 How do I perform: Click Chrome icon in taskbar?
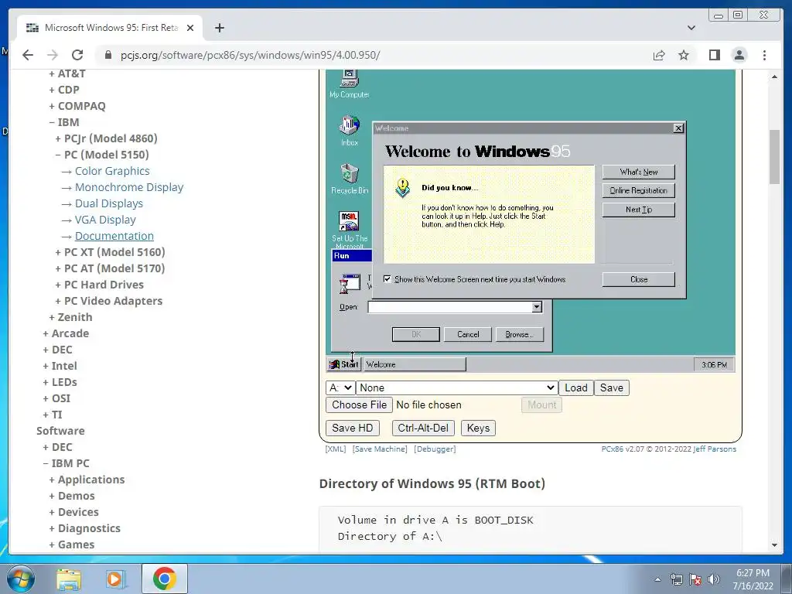click(x=165, y=579)
